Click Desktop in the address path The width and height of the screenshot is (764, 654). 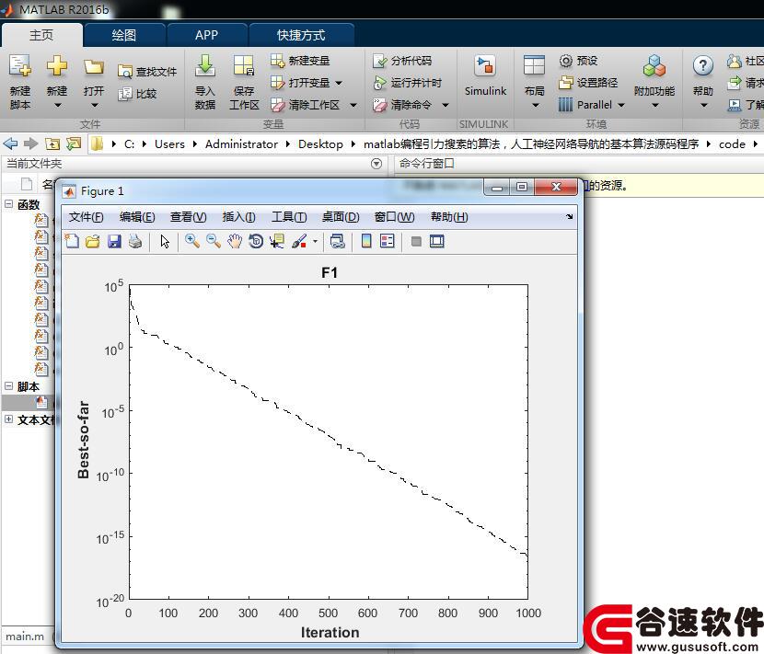coord(320,144)
